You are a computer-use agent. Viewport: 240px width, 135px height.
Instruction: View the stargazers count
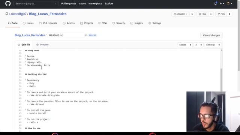(211, 14)
